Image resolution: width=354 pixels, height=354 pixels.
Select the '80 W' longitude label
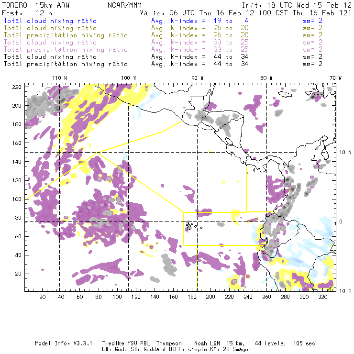[x=266, y=78]
